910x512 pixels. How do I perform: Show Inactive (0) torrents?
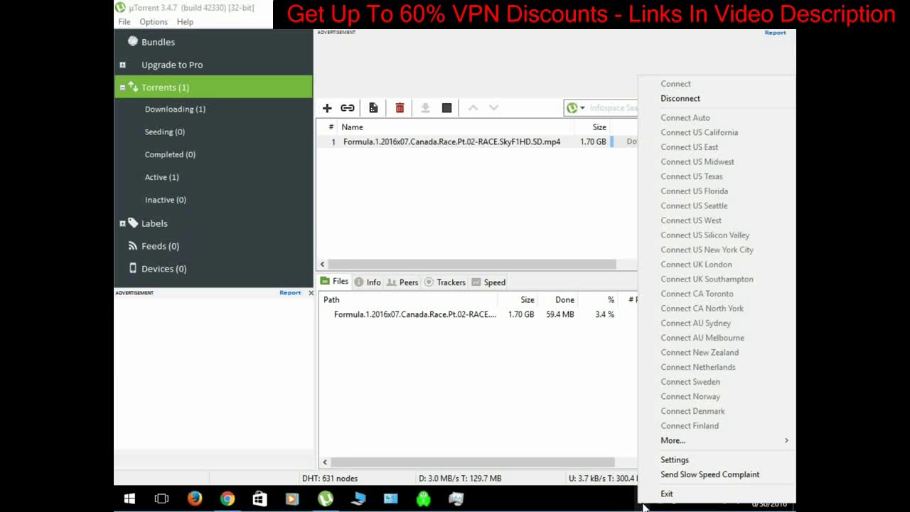[x=166, y=200]
